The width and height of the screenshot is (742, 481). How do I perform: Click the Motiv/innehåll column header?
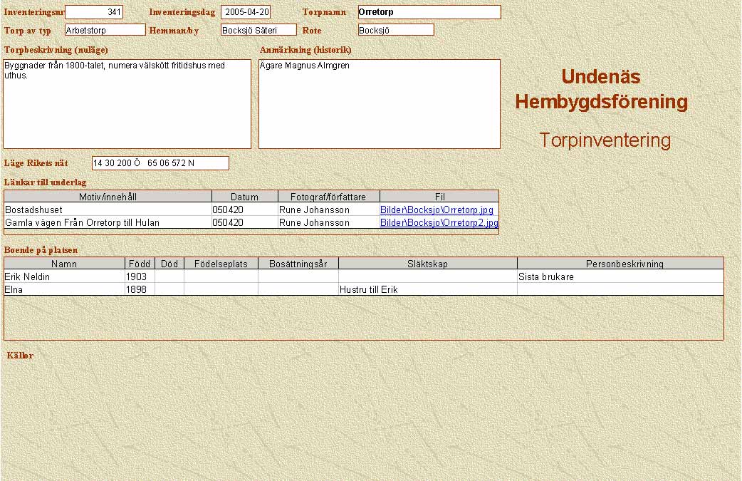(x=108, y=197)
